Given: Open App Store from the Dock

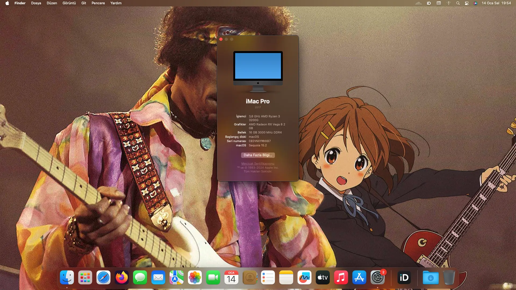Looking at the screenshot, I should pos(359,277).
